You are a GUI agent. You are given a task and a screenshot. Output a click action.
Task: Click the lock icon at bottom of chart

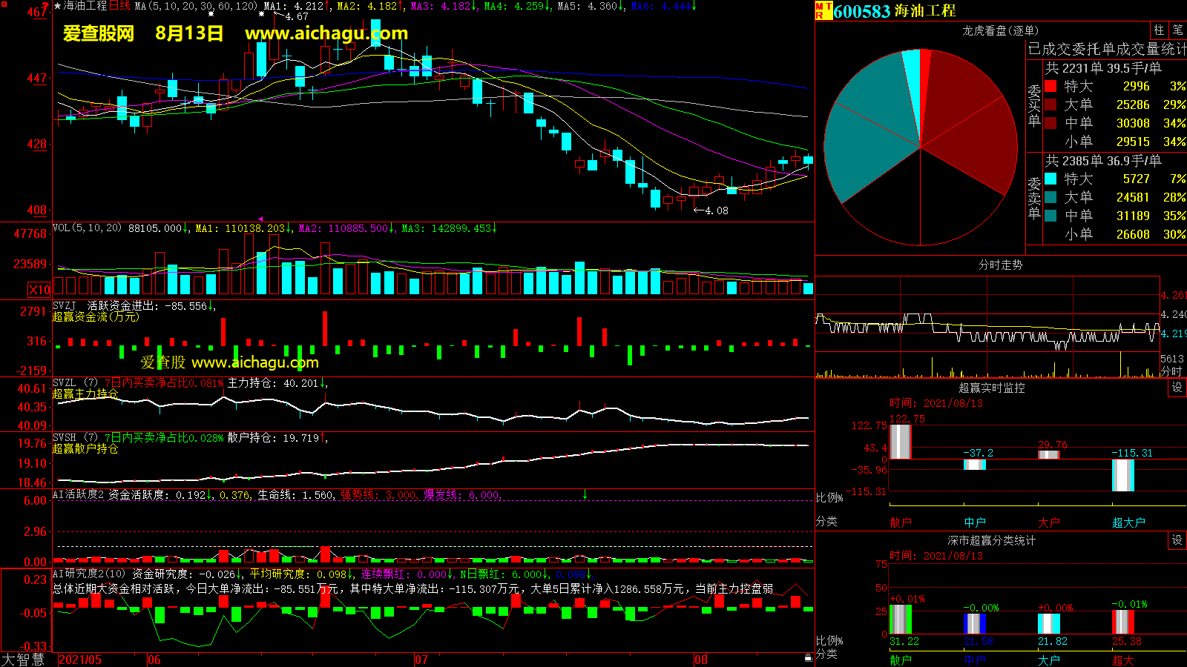[808, 657]
